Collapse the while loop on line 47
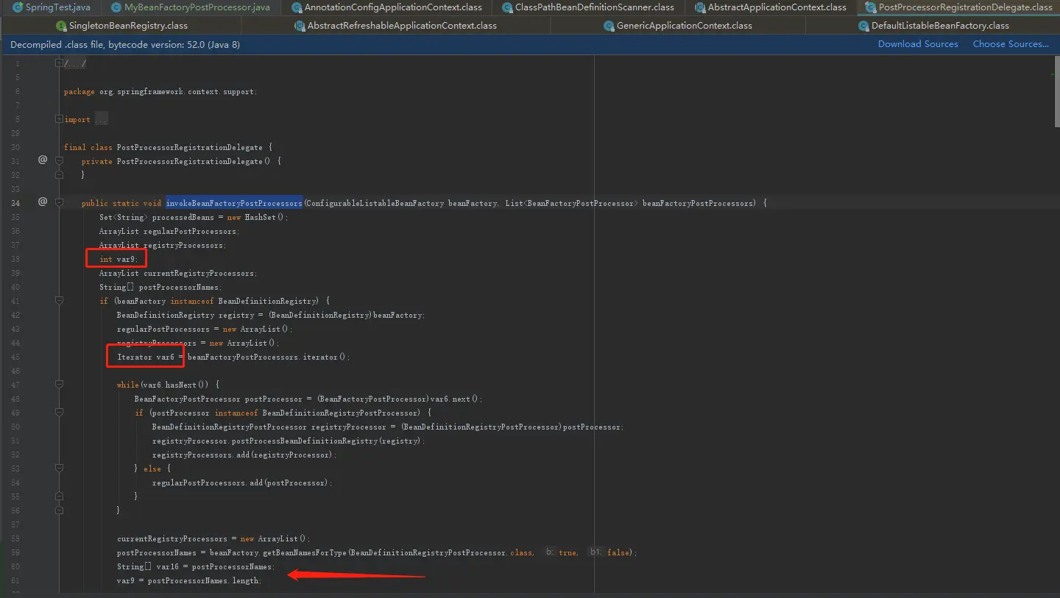The image size is (1060, 598). (x=60, y=385)
